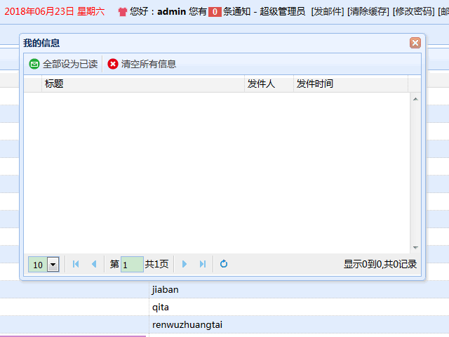Image resolution: width=449 pixels, height=337 pixels.
Task: Open the 发邮件 link
Action: click(328, 12)
